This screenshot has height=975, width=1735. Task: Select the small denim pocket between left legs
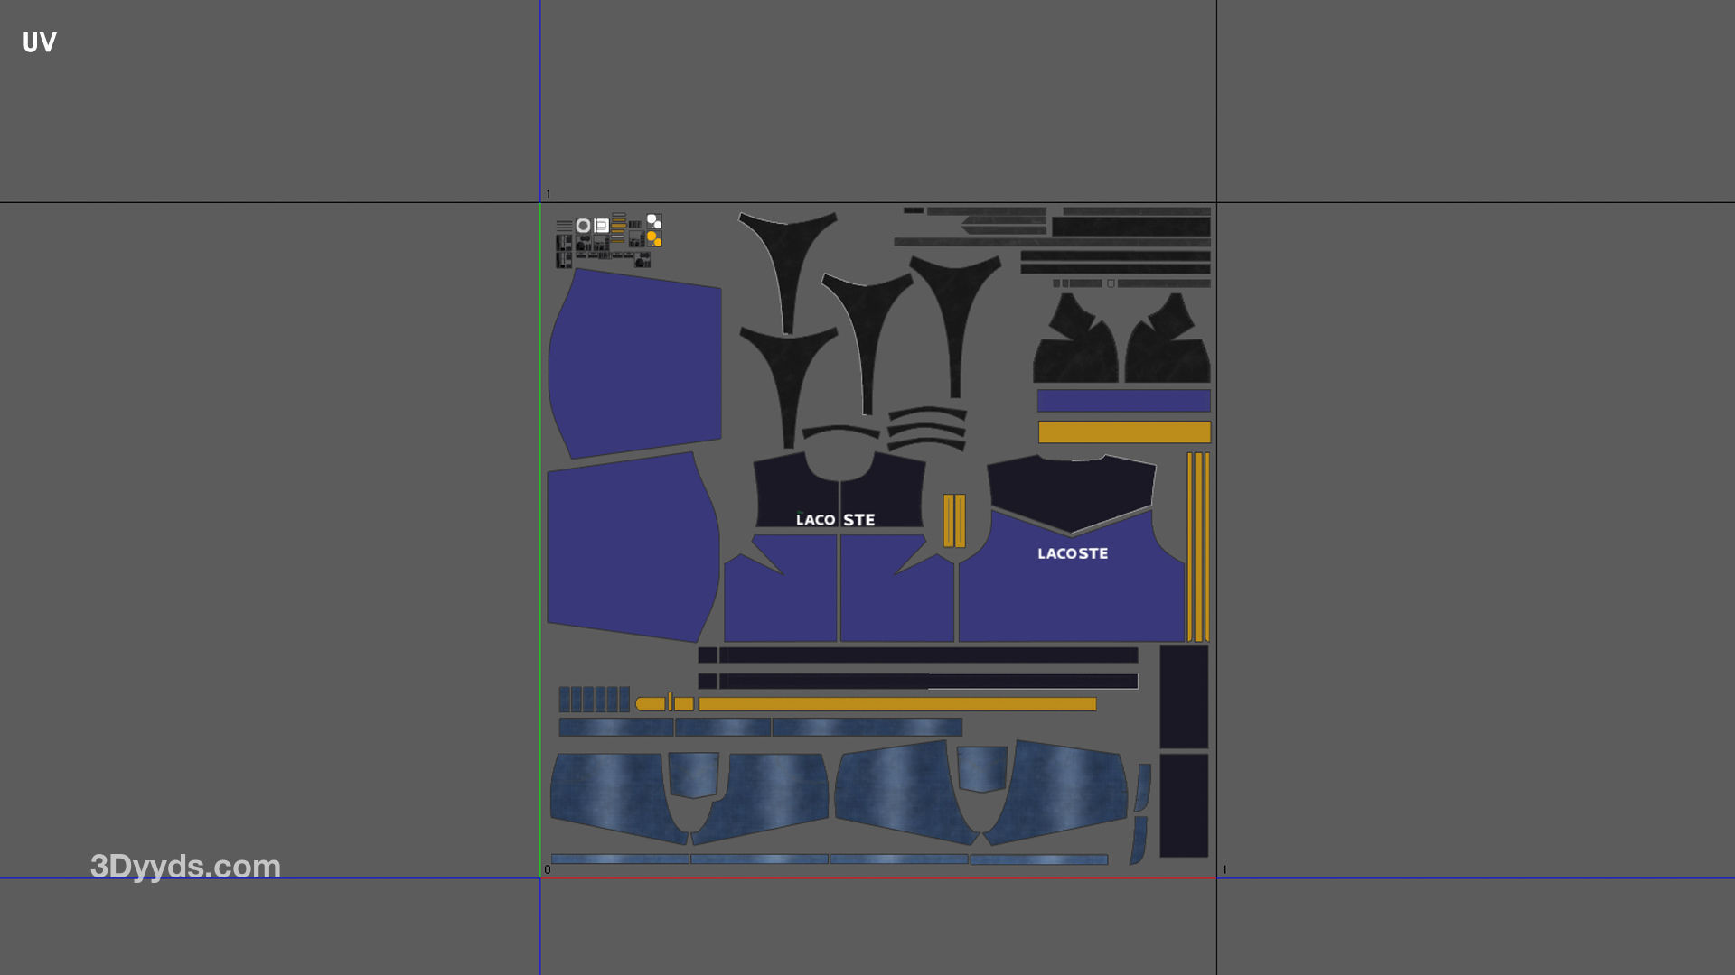[694, 775]
